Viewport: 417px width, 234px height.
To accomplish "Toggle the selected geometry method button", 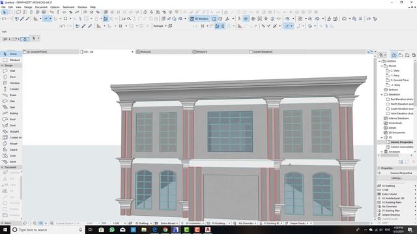I will (x=25, y=39).
